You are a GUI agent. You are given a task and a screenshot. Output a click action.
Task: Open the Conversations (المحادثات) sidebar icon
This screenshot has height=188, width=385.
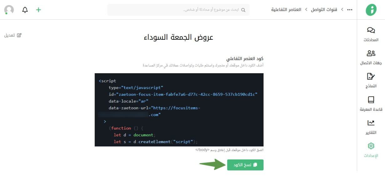tap(371, 30)
